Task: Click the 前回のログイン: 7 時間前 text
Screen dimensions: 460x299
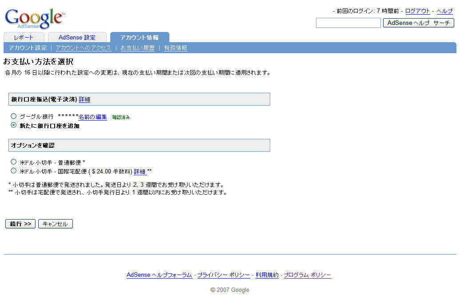Action: coord(368,11)
